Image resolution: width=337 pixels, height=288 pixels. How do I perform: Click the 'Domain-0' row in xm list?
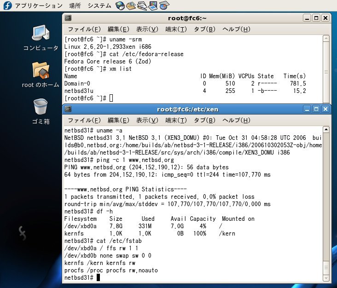click(185, 83)
